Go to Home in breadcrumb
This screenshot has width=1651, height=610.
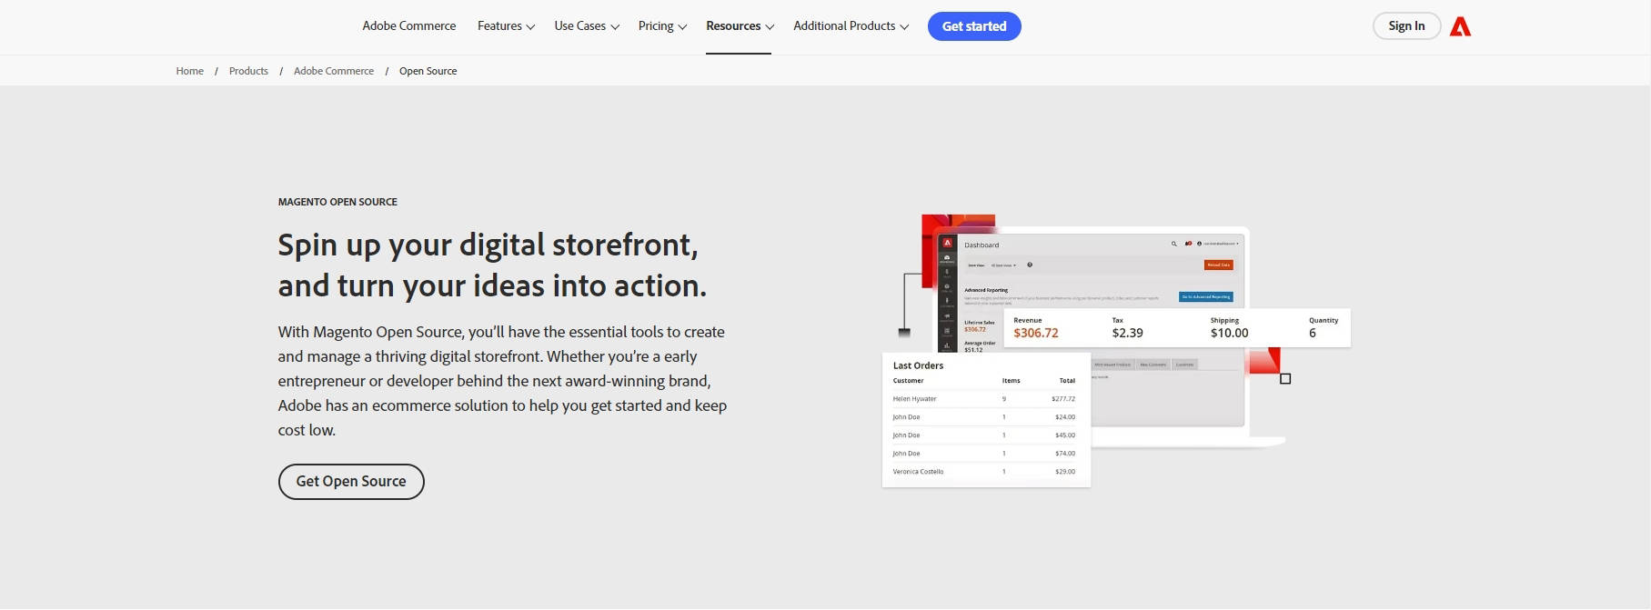[190, 71]
